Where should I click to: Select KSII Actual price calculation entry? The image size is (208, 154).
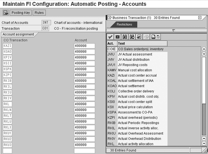point(137,107)
